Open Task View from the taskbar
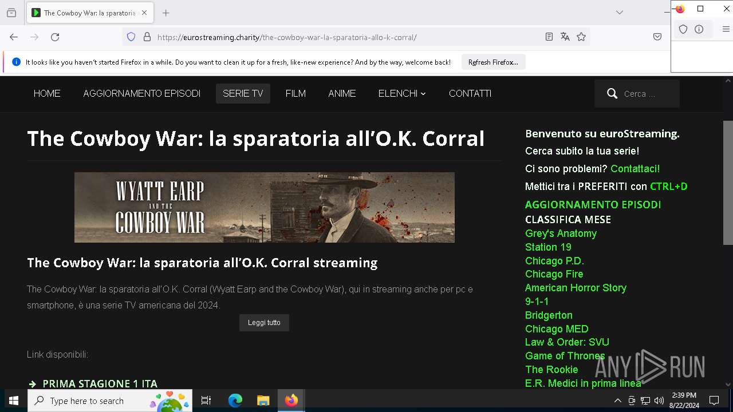The image size is (733, 412). pyautogui.click(x=206, y=401)
